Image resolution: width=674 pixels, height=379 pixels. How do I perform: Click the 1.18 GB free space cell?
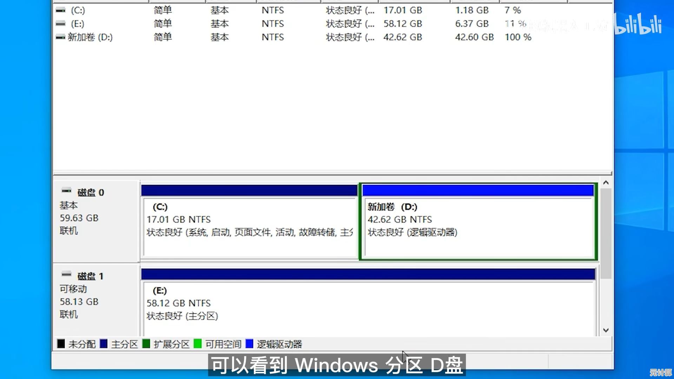pos(472,11)
